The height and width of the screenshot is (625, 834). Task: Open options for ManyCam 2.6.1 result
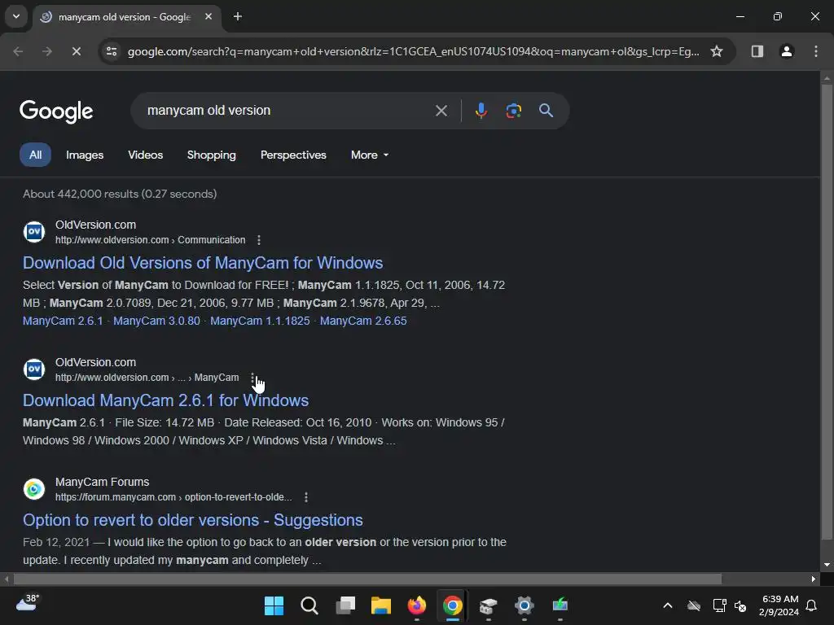252,378
